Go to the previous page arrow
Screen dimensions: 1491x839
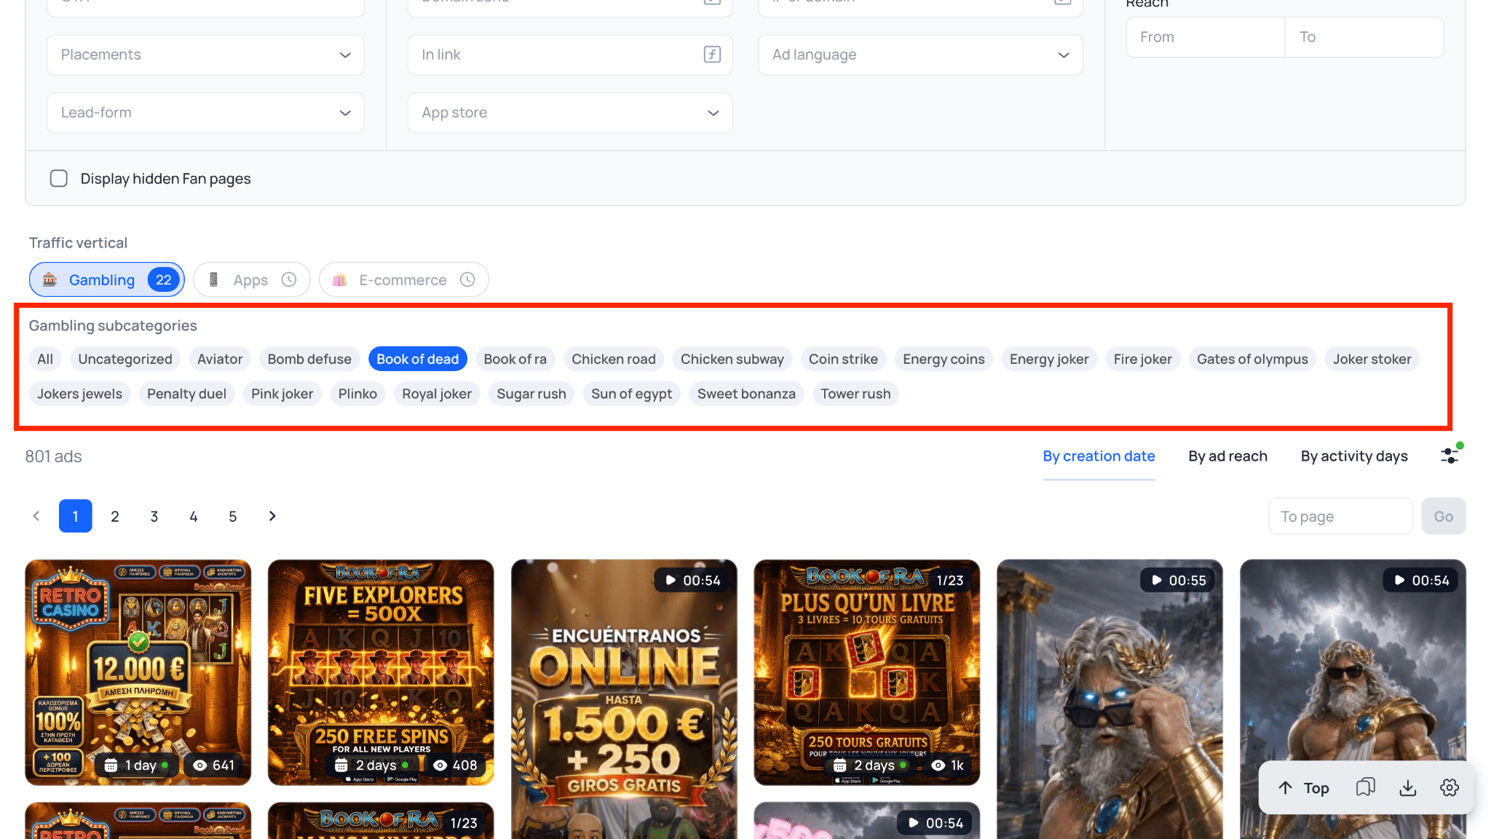36,516
